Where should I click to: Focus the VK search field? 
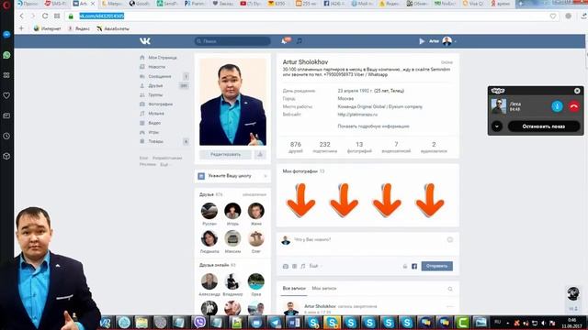tap(232, 41)
